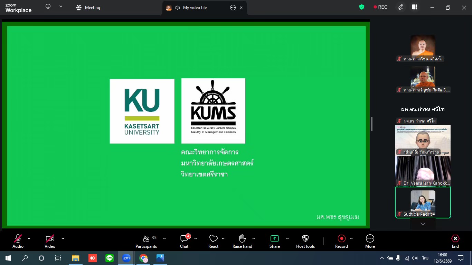Click the KU Kasetsart University logo
The width and height of the screenshot is (472, 265).
tap(142, 111)
